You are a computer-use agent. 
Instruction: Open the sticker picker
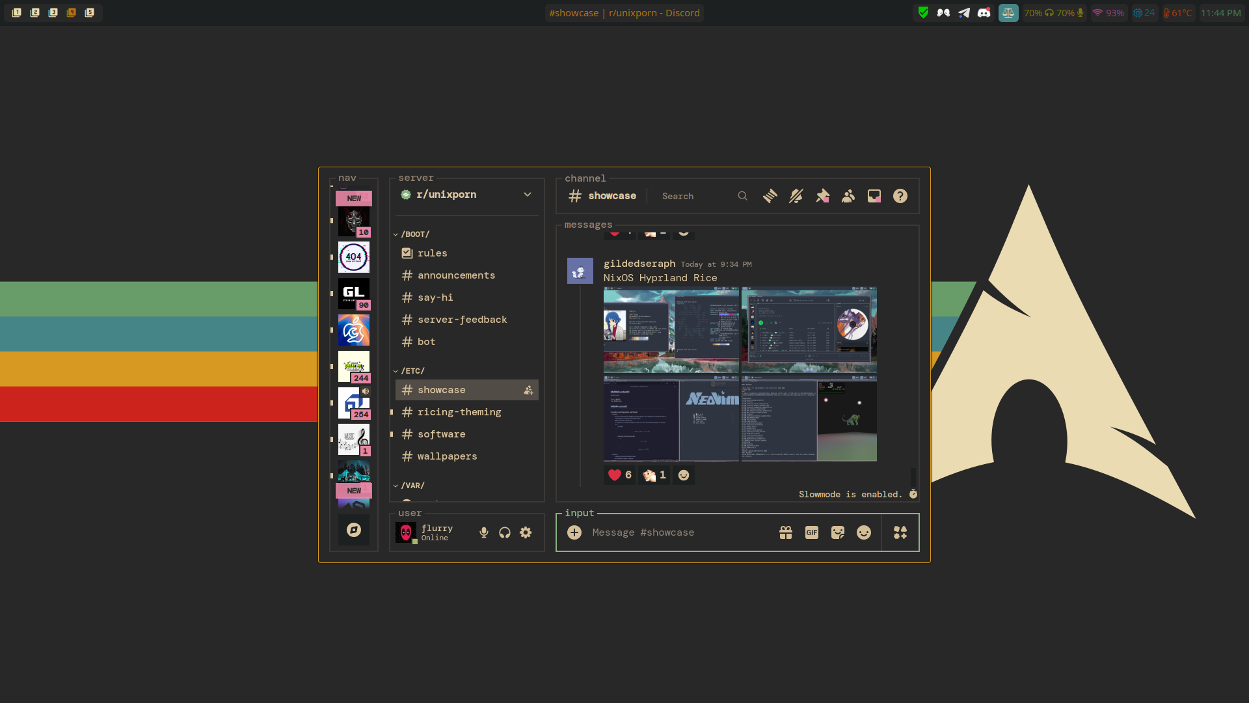837,532
